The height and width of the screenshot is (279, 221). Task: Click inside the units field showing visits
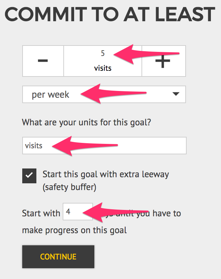coord(104,146)
